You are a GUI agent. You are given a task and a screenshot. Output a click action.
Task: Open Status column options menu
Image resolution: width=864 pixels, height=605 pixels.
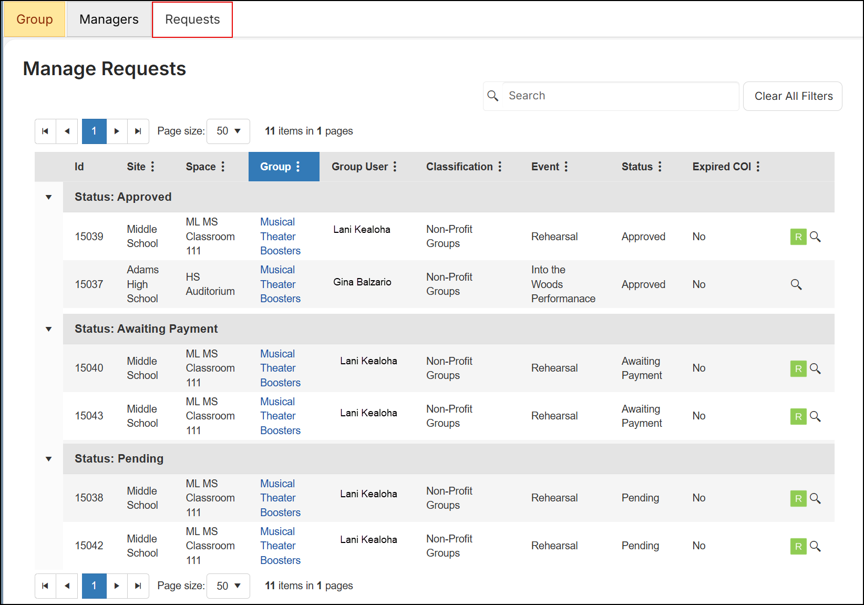pos(660,167)
